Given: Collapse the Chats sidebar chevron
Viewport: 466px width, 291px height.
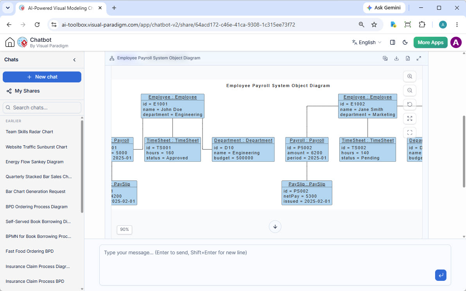Looking at the screenshot, I should [74, 60].
